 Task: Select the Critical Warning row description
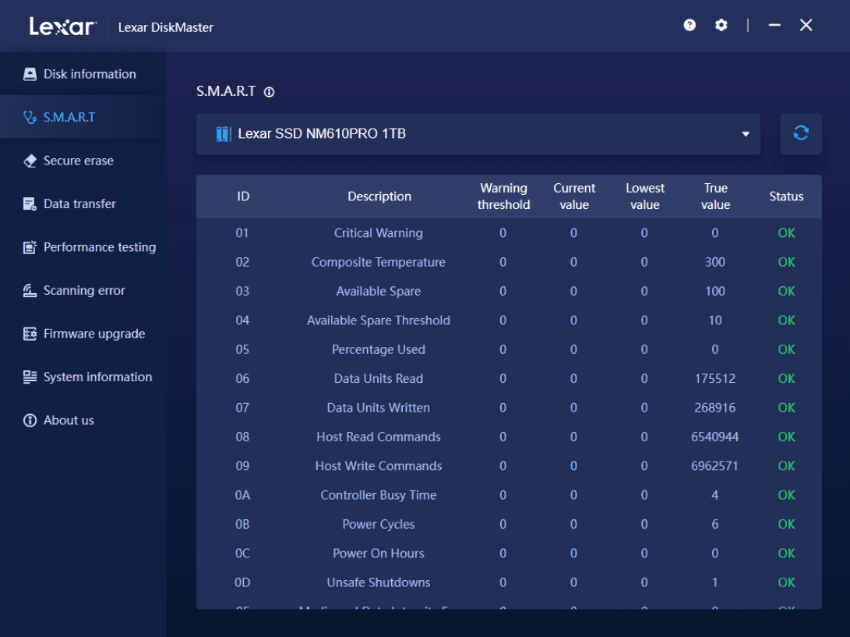(x=379, y=233)
